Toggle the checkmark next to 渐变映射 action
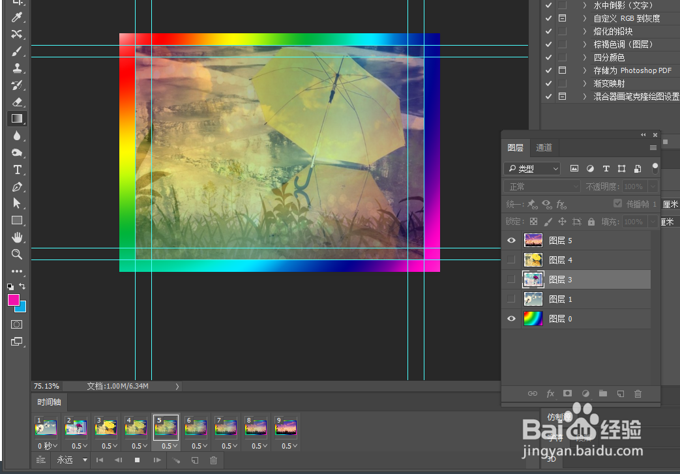This screenshot has width=680, height=474. [548, 83]
